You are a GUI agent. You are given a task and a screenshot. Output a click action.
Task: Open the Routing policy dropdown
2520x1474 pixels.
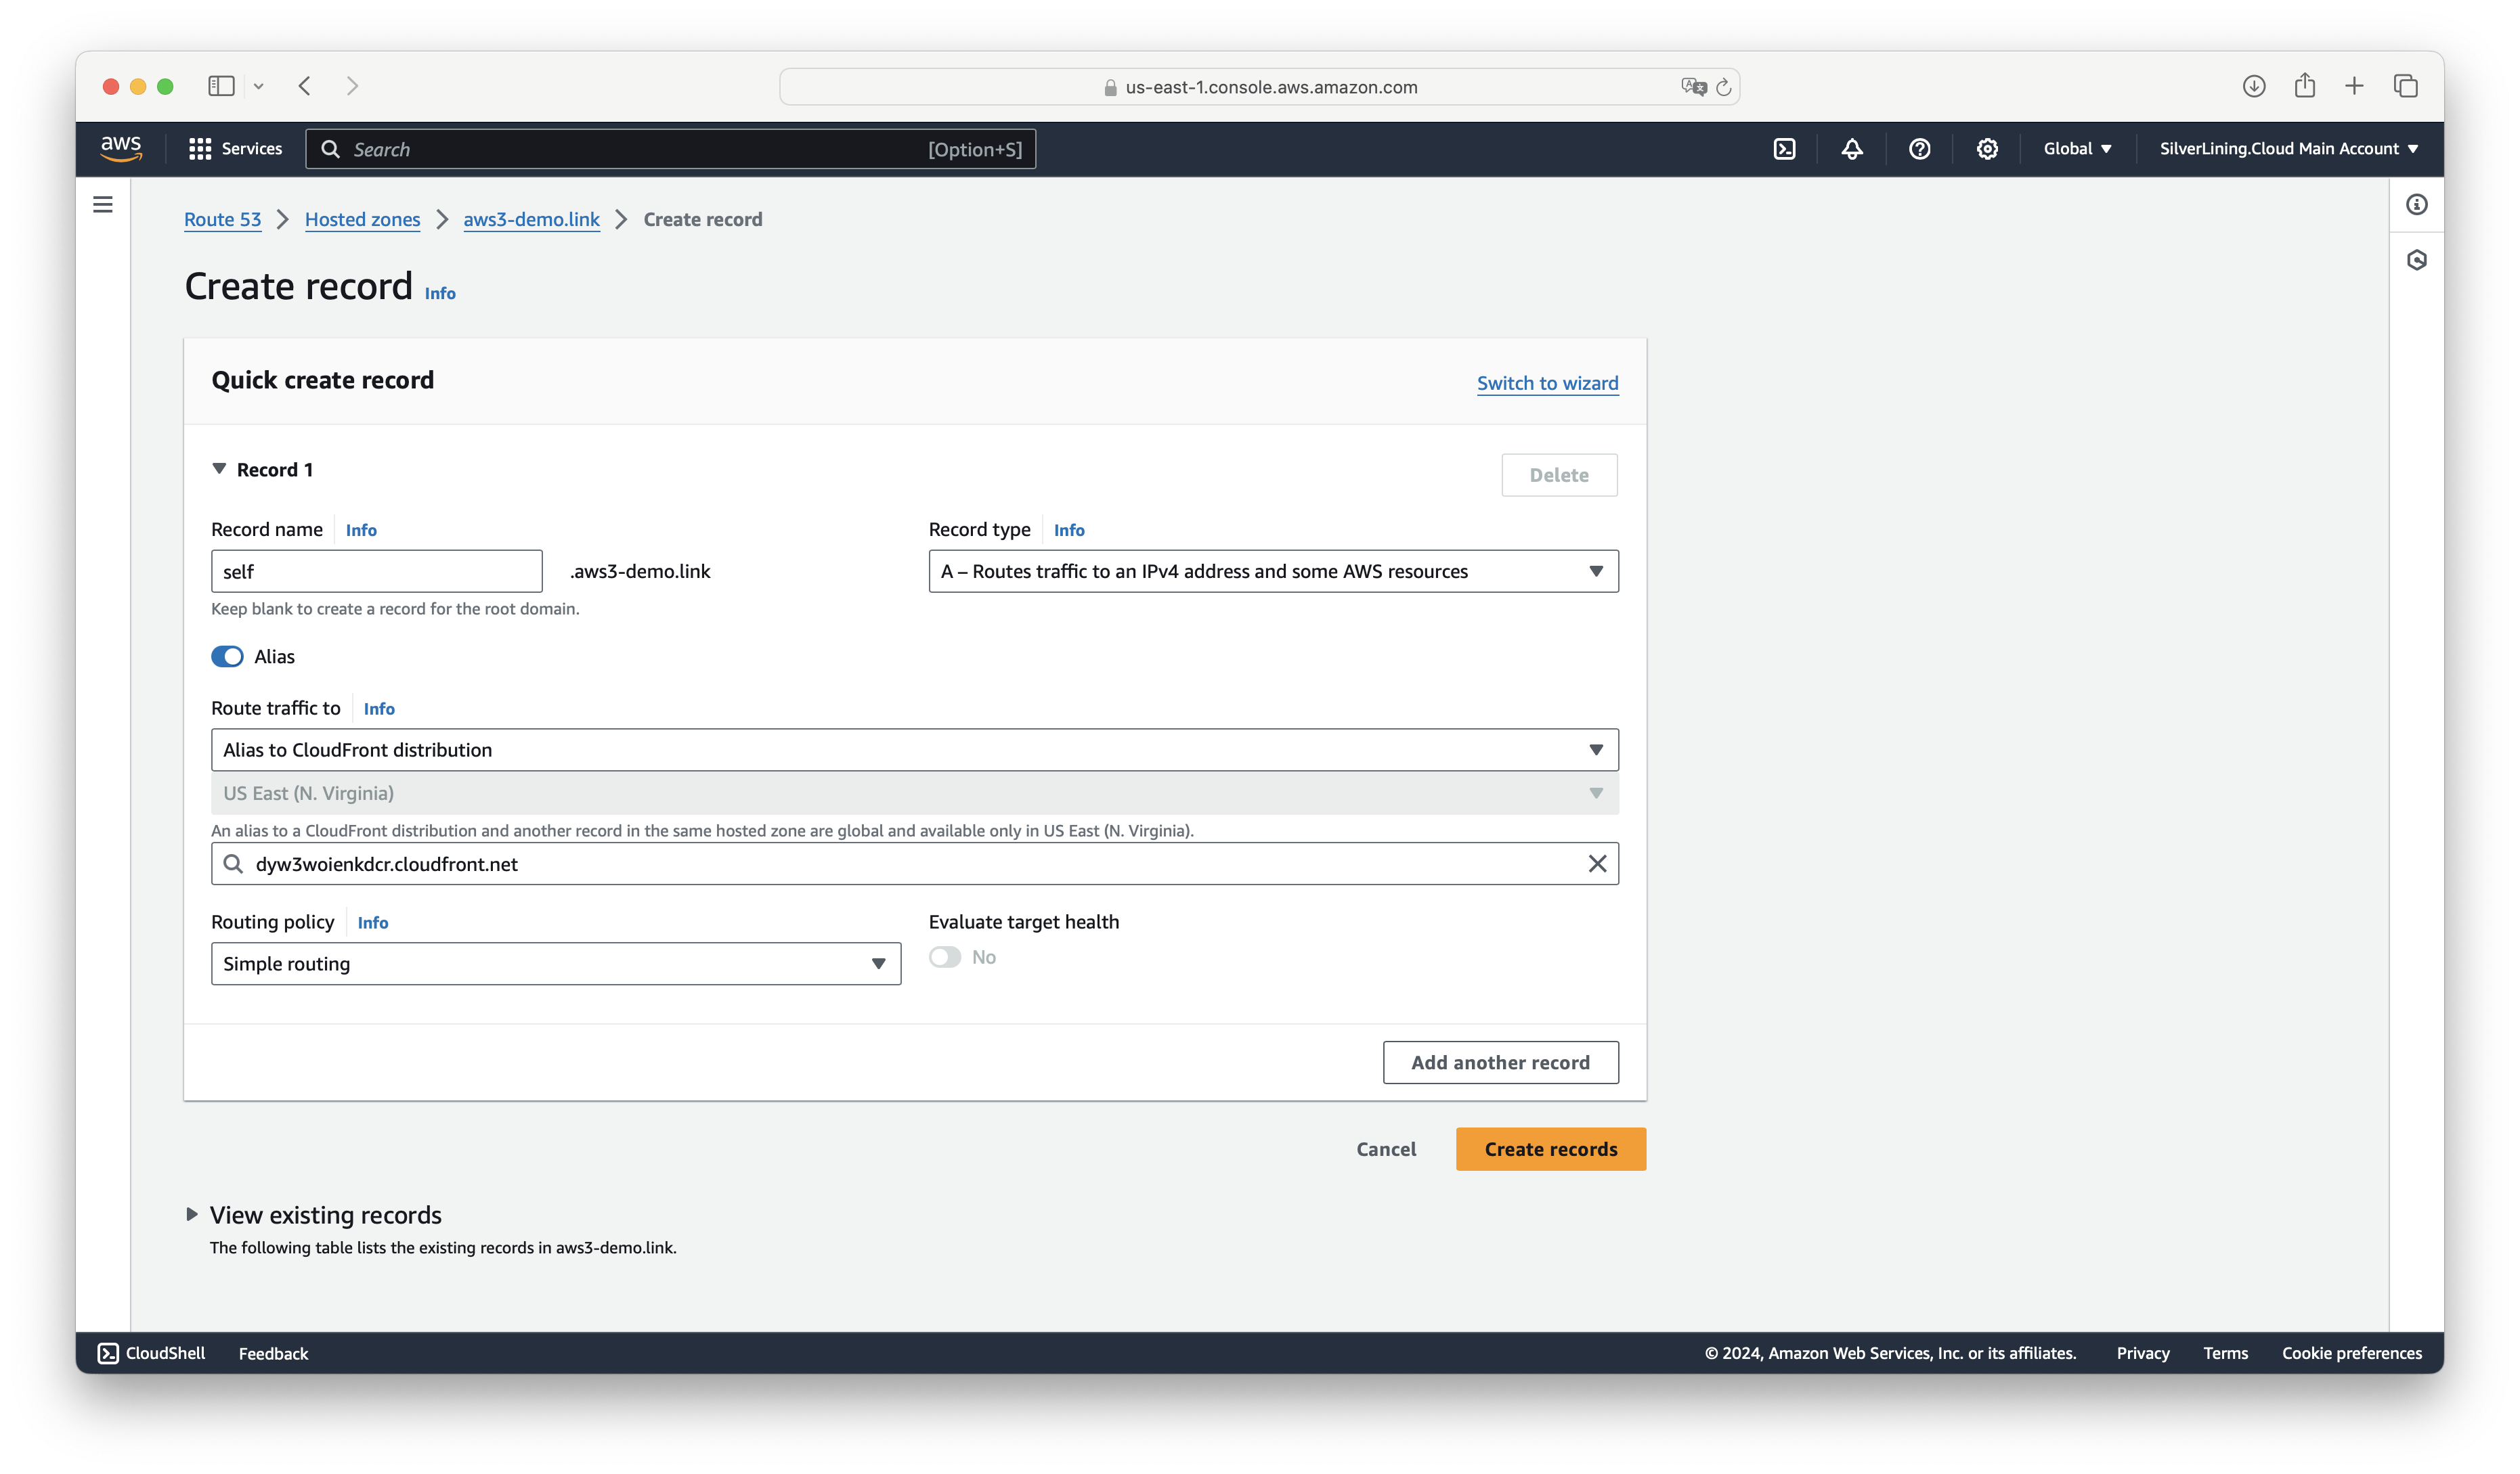coord(555,963)
